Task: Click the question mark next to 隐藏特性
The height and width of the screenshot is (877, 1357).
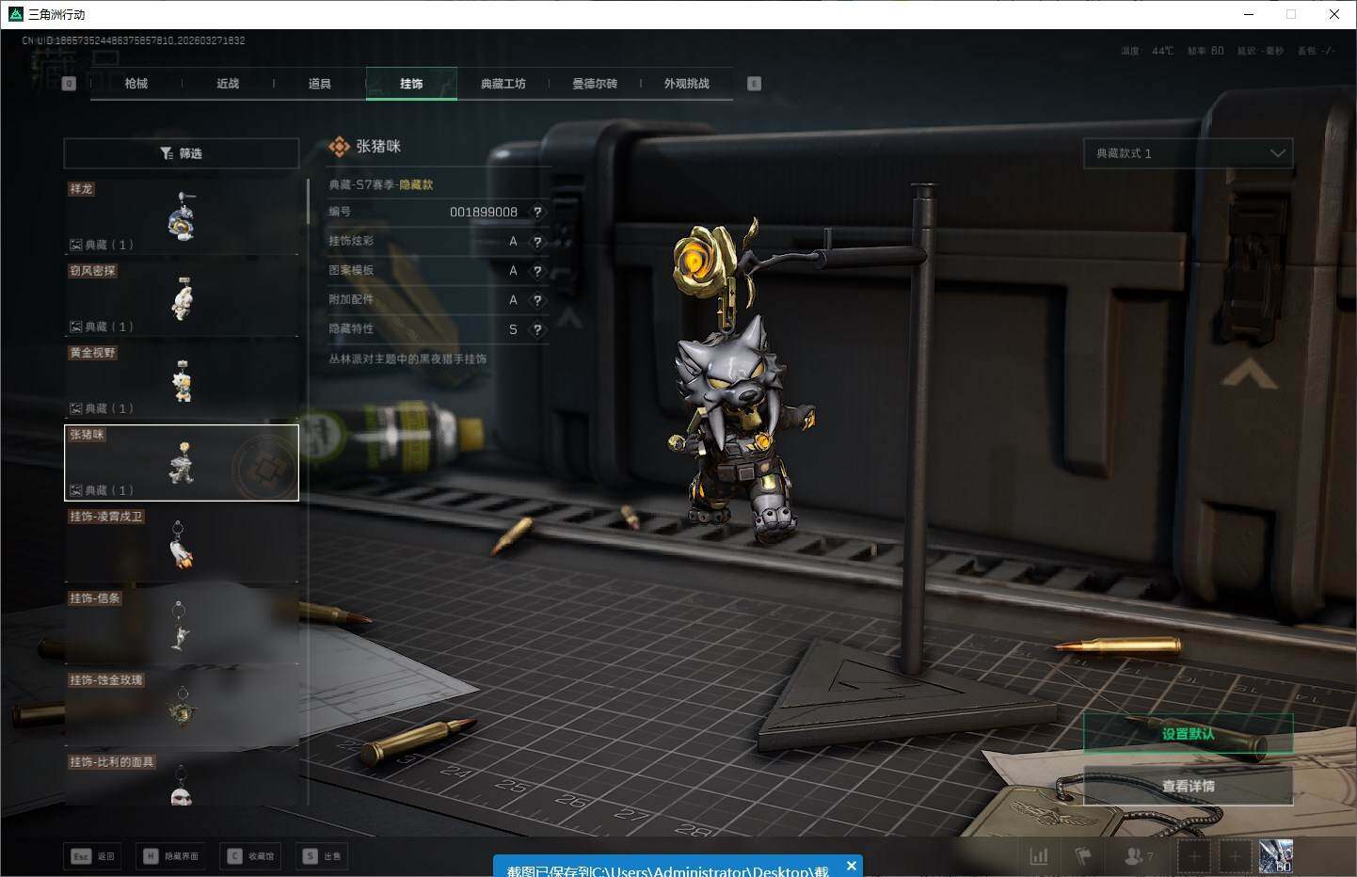Action: (537, 330)
